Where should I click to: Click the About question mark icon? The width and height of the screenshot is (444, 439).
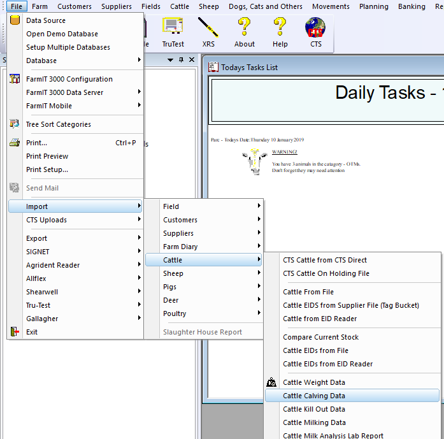(x=244, y=27)
